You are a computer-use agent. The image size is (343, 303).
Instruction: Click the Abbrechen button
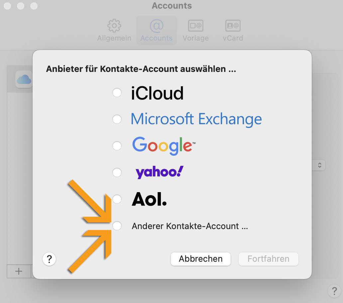pos(201,259)
